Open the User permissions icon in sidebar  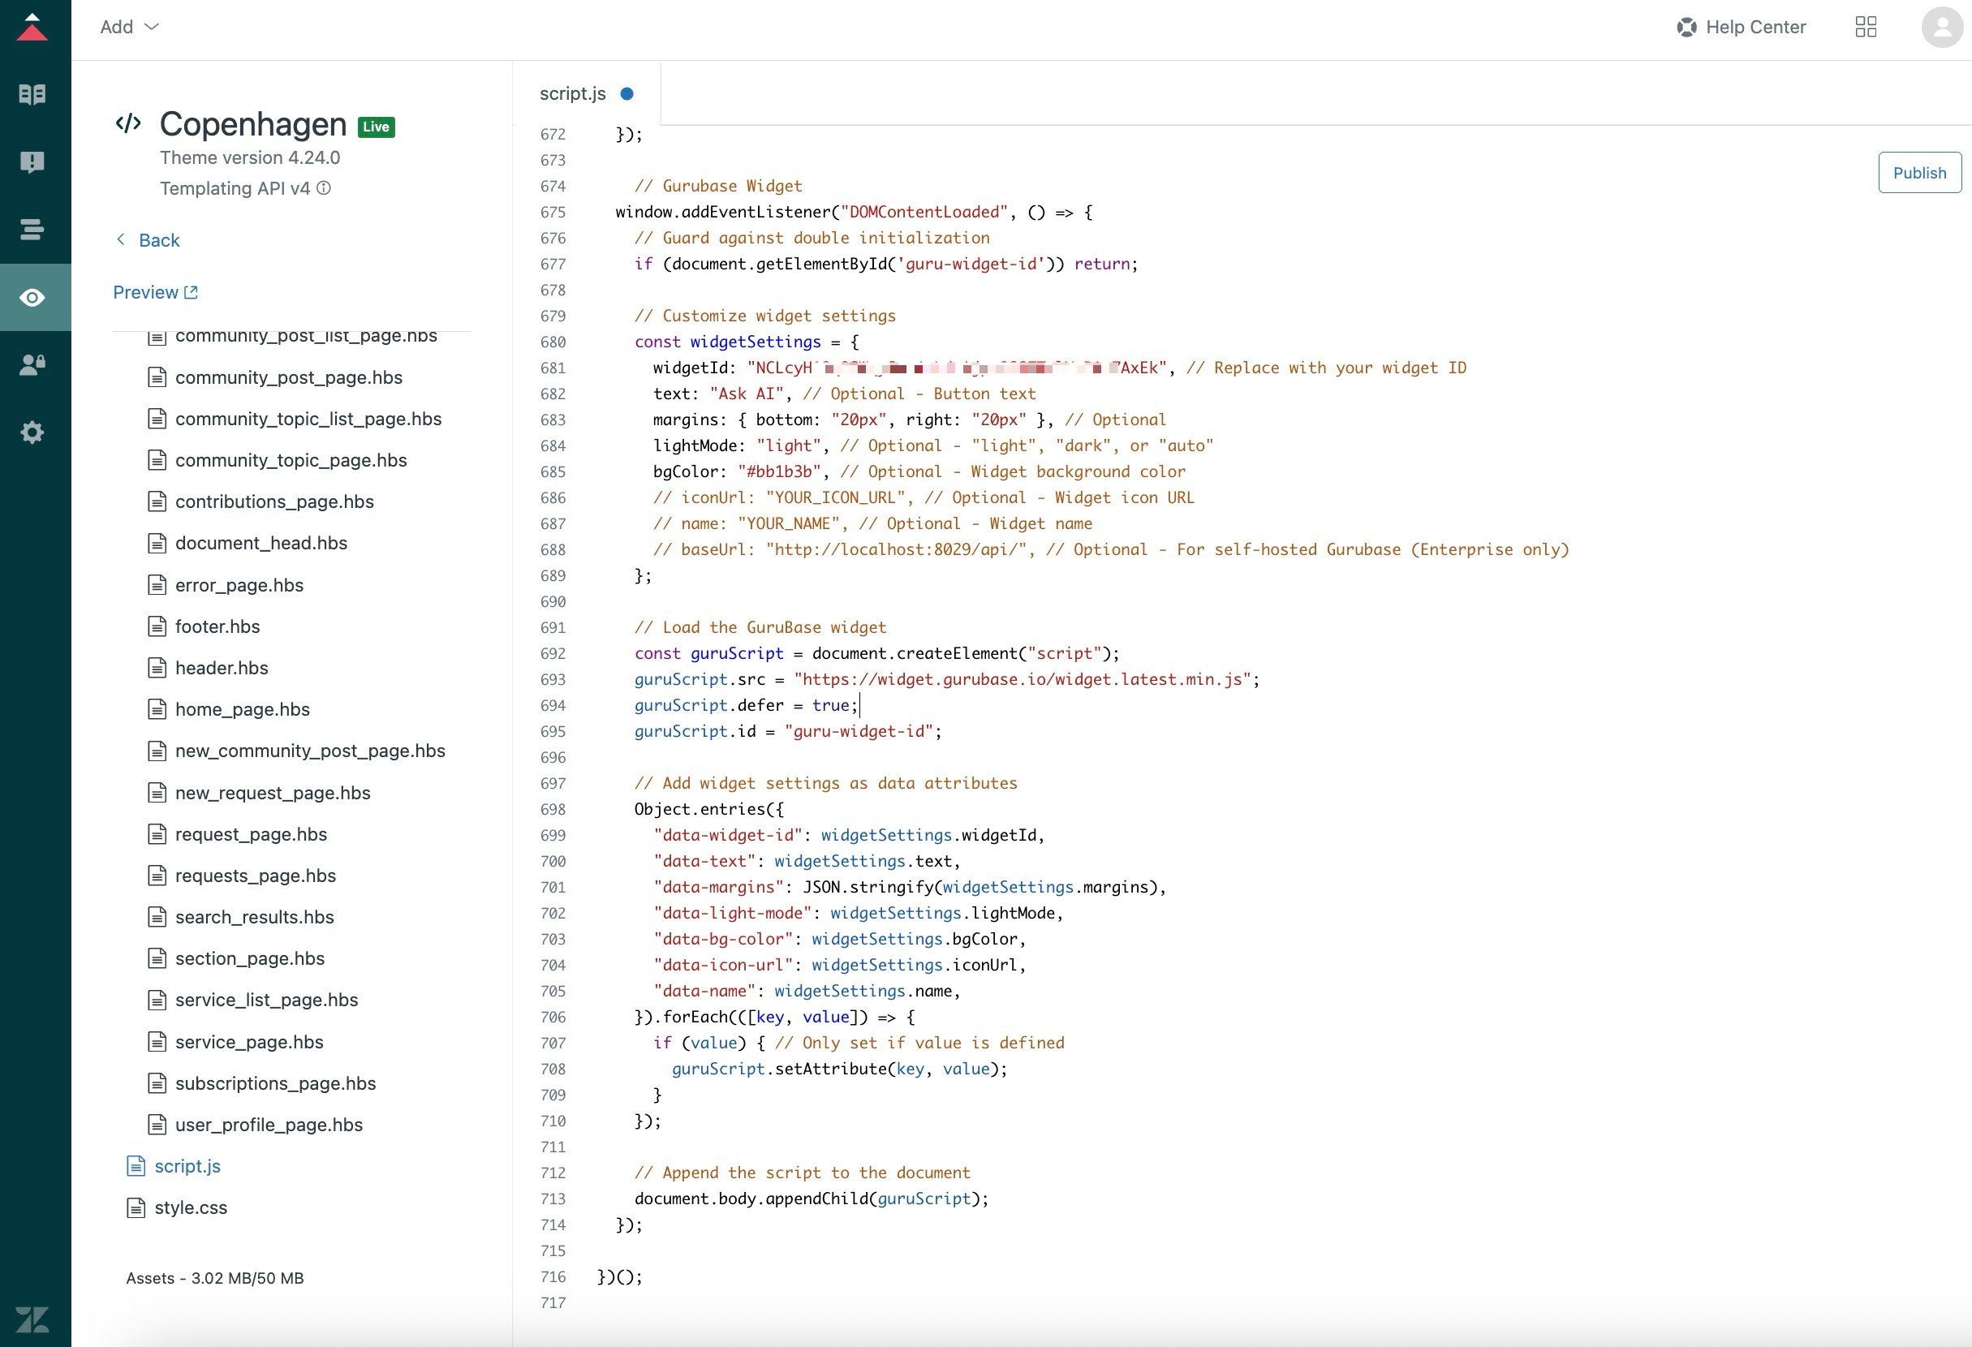pos(32,364)
